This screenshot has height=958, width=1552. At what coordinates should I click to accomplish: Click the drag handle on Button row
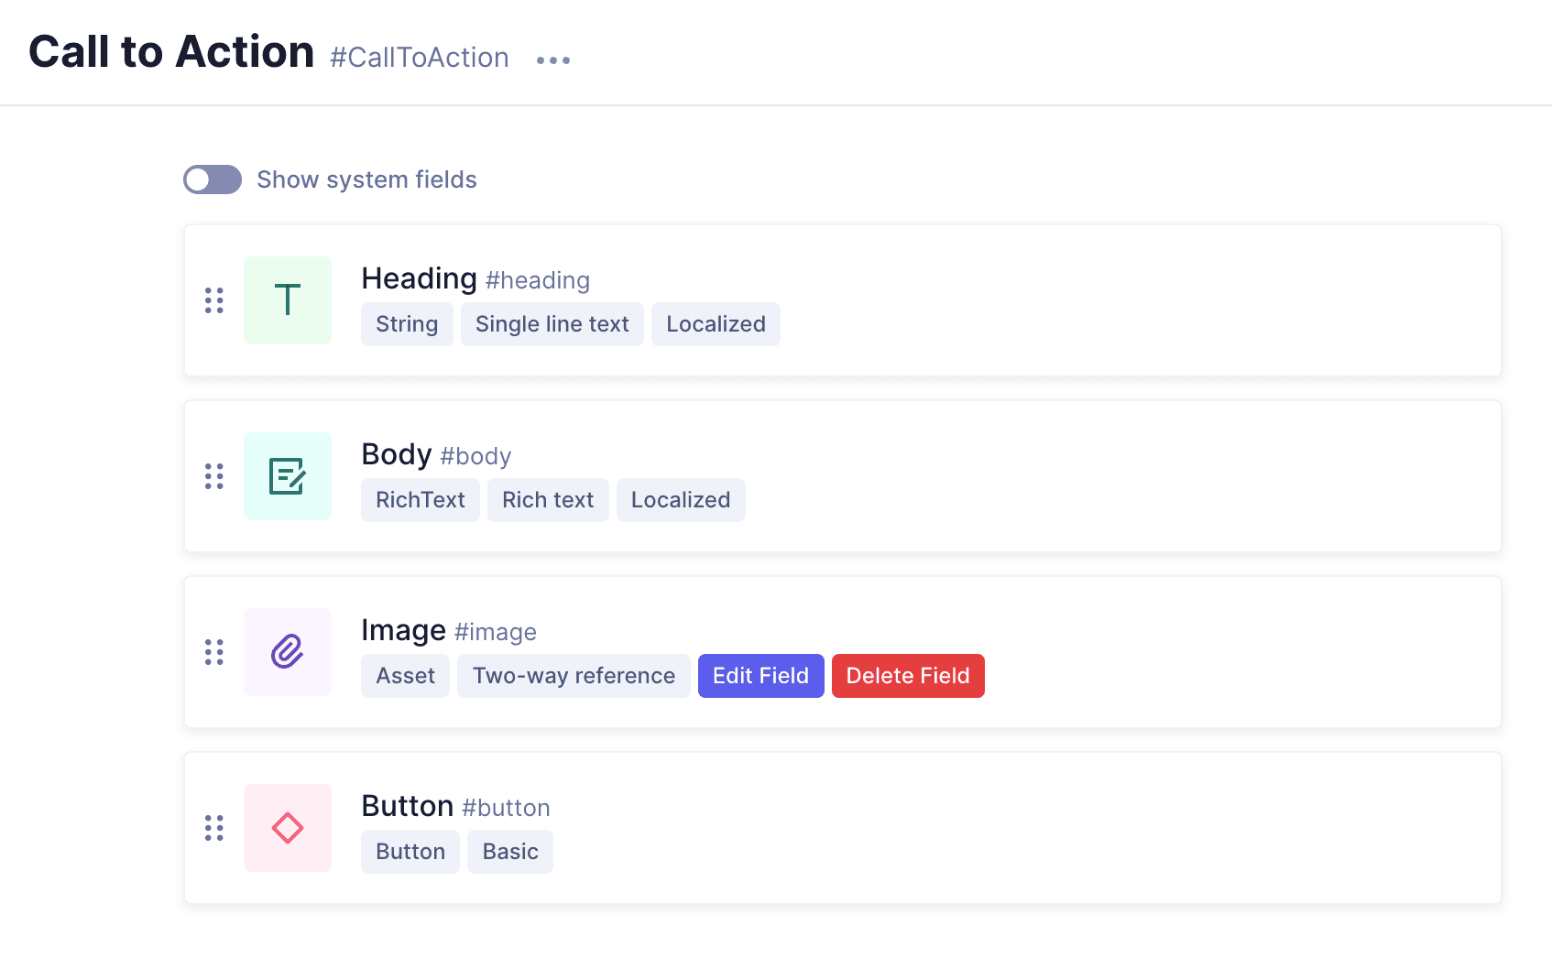213,828
